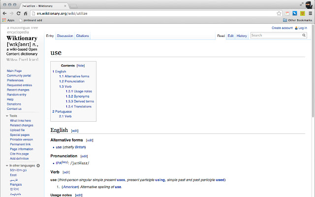Click the yellow U extension icon
Screen dimensions: 315x197
pos(303,13)
